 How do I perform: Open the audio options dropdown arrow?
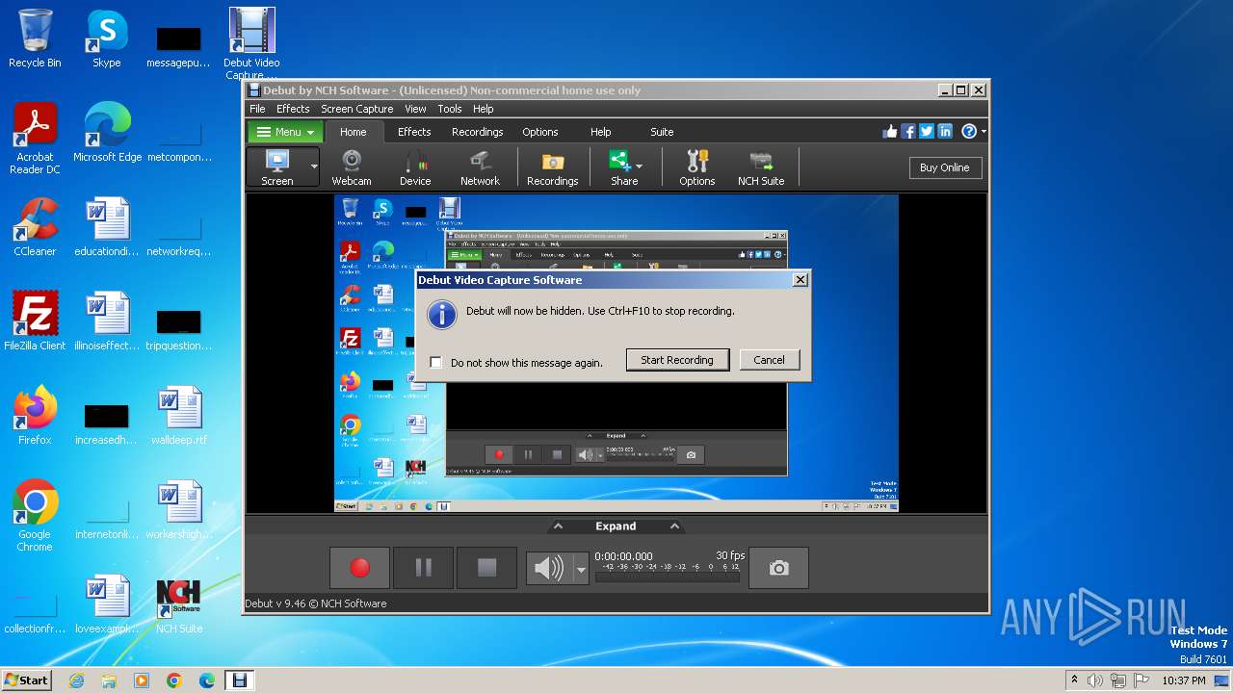click(x=581, y=569)
